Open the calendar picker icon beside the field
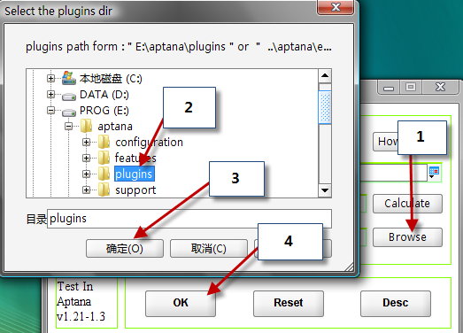The width and height of the screenshot is (463, 333). (434, 173)
